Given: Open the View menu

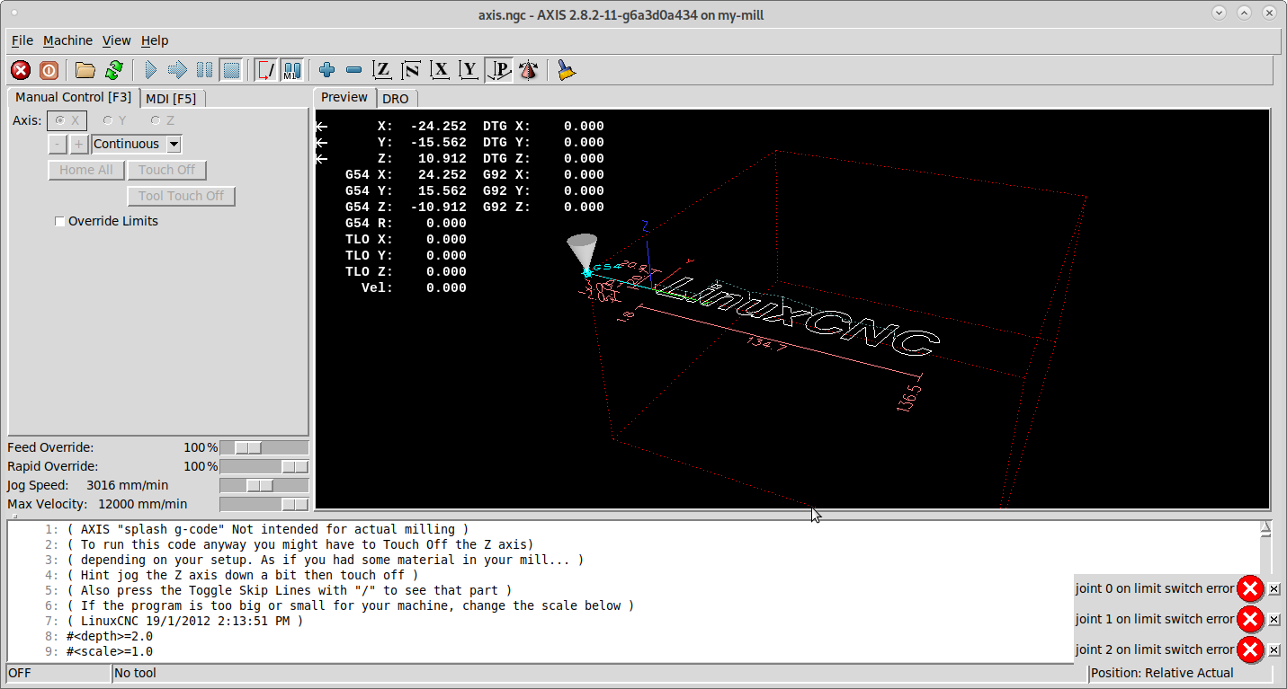Looking at the screenshot, I should (x=116, y=40).
